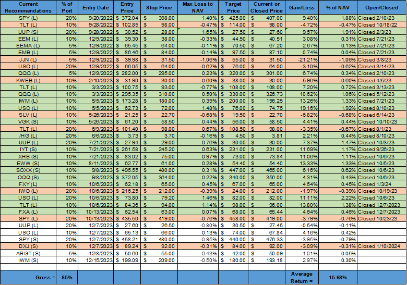Click the 'Closed 10/18/22' status cell
407x285 pixels.
tap(381, 25)
